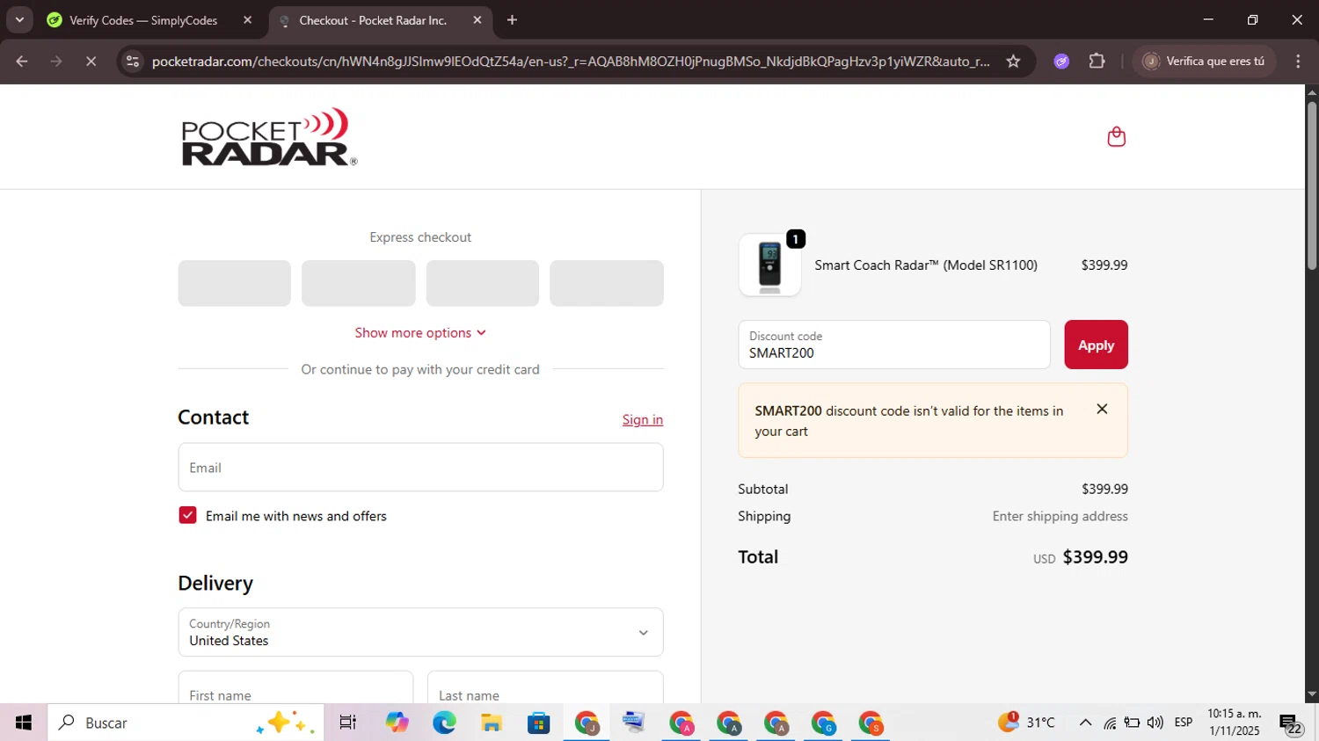Click the Total $399.99 amount
Viewport: 1319px width, 741px height.
click(1095, 556)
